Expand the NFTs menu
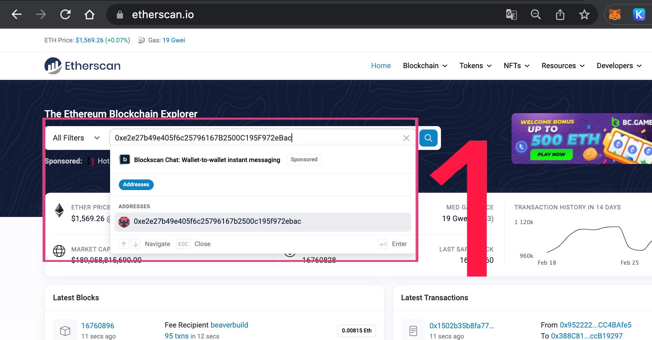Screen dimensions: 652x340 [x=517, y=66]
